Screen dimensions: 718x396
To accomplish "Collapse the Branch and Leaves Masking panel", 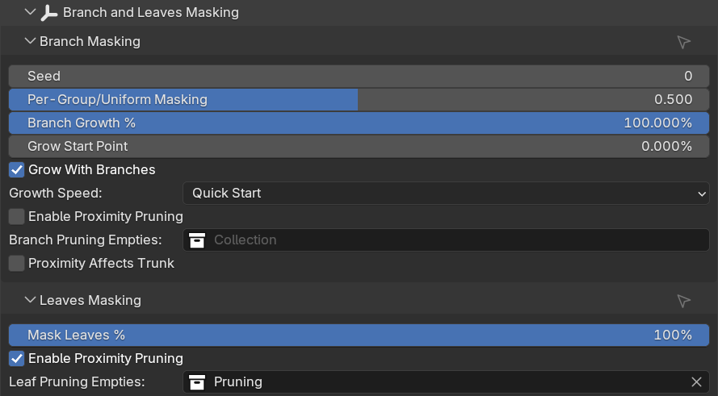I will [x=30, y=12].
